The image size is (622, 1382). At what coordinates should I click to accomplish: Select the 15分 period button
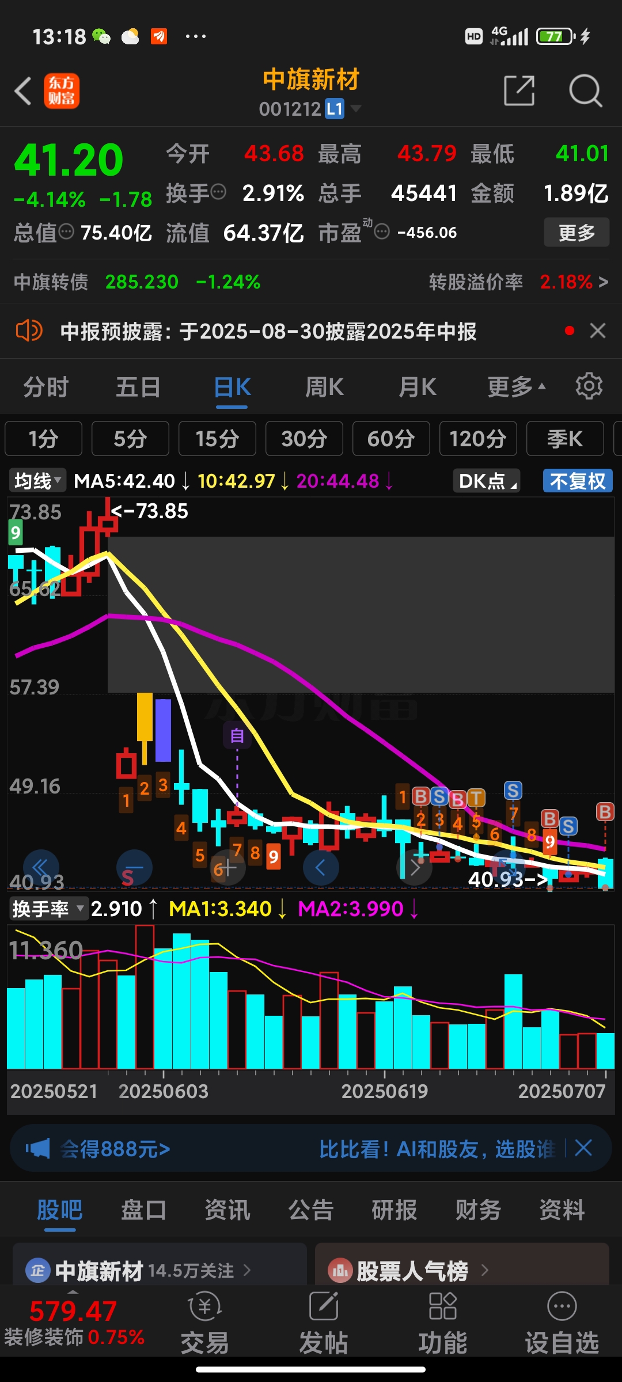pyautogui.click(x=217, y=439)
